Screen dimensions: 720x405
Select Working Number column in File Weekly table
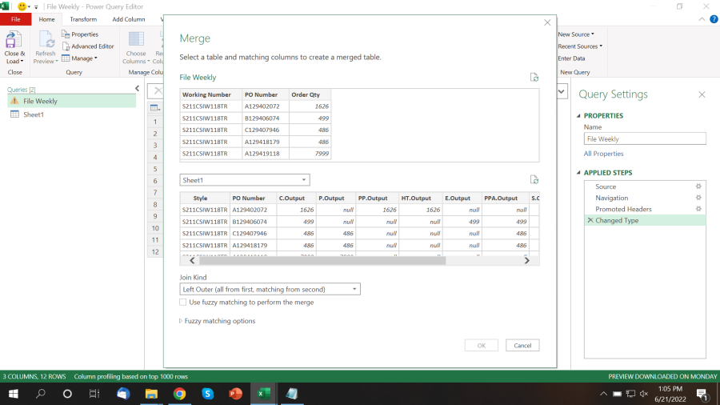click(210, 94)
